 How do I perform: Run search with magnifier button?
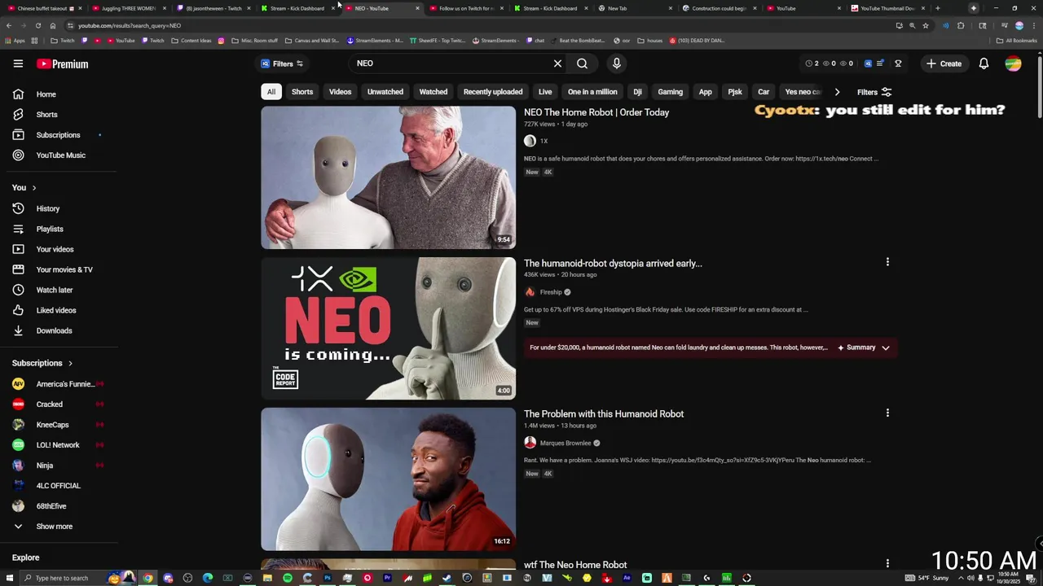click(582, 63)
